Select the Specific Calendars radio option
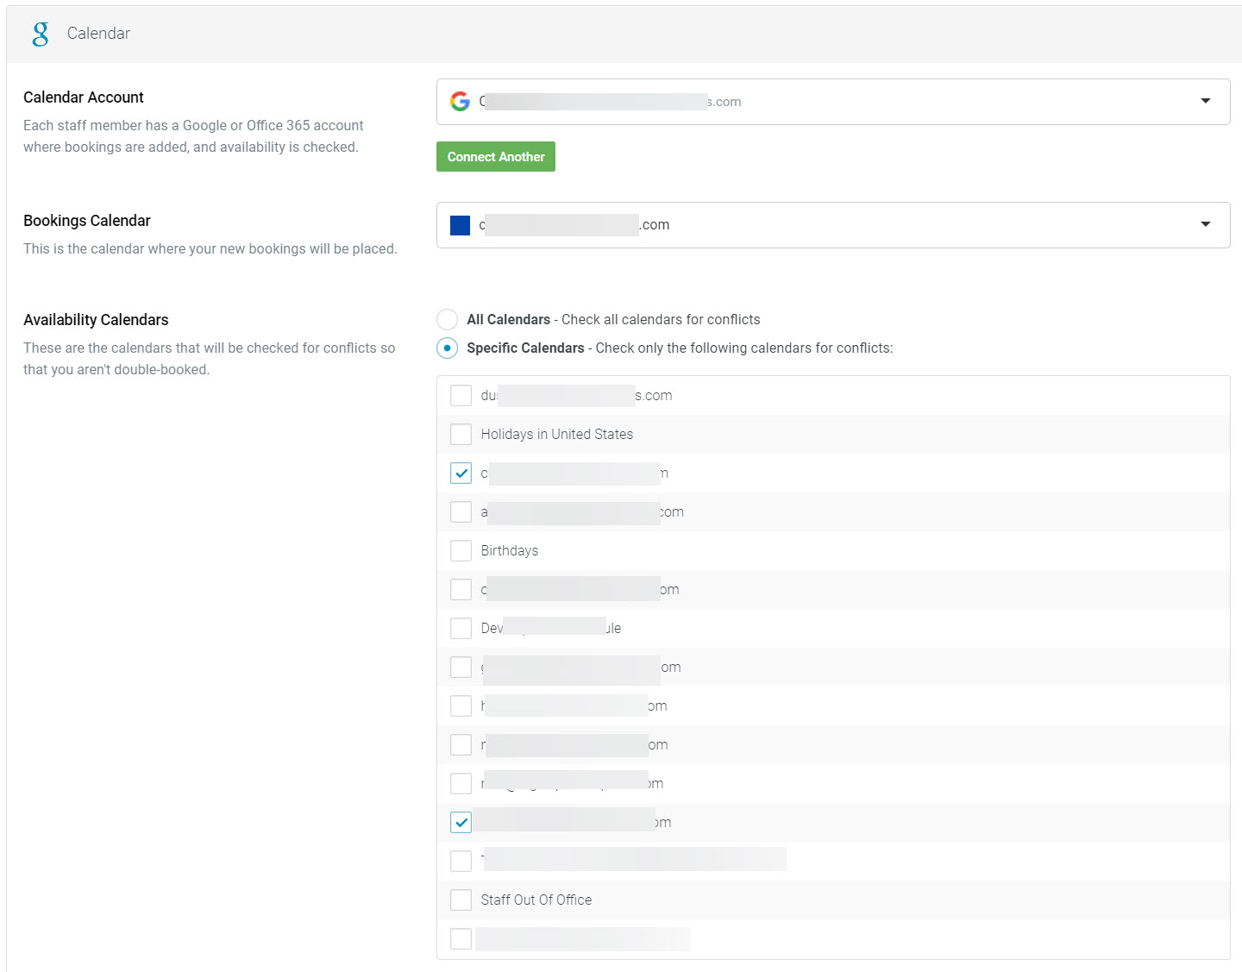Image resolution: width=1242 pixels, height=972 pixels. pyautogui.click(x=447, y=348)
